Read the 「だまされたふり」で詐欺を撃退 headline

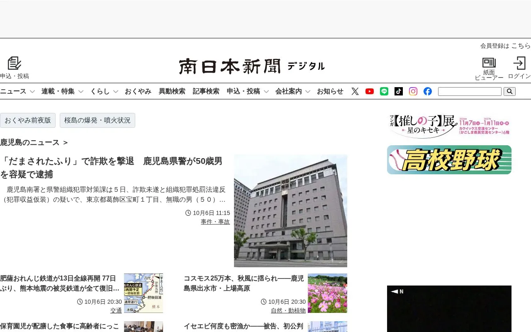[x=111, y=168]
